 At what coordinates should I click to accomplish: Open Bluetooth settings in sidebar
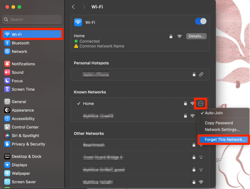coord(20,43)
